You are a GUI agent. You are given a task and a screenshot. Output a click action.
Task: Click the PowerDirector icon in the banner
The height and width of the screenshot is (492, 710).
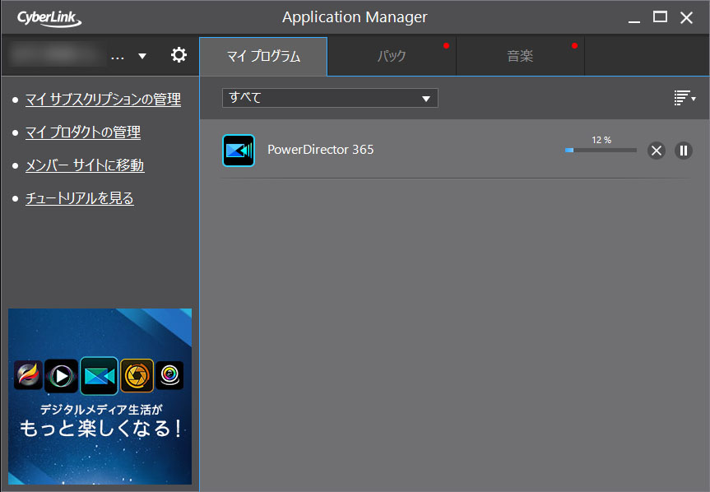(100, 376)
